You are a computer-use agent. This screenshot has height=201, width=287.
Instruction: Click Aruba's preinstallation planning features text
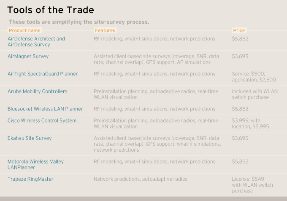click(x=156, y=94)
